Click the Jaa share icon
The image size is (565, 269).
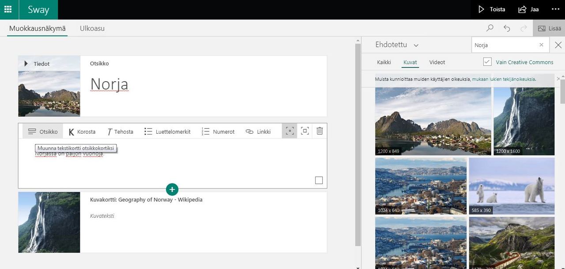point(523,9)
